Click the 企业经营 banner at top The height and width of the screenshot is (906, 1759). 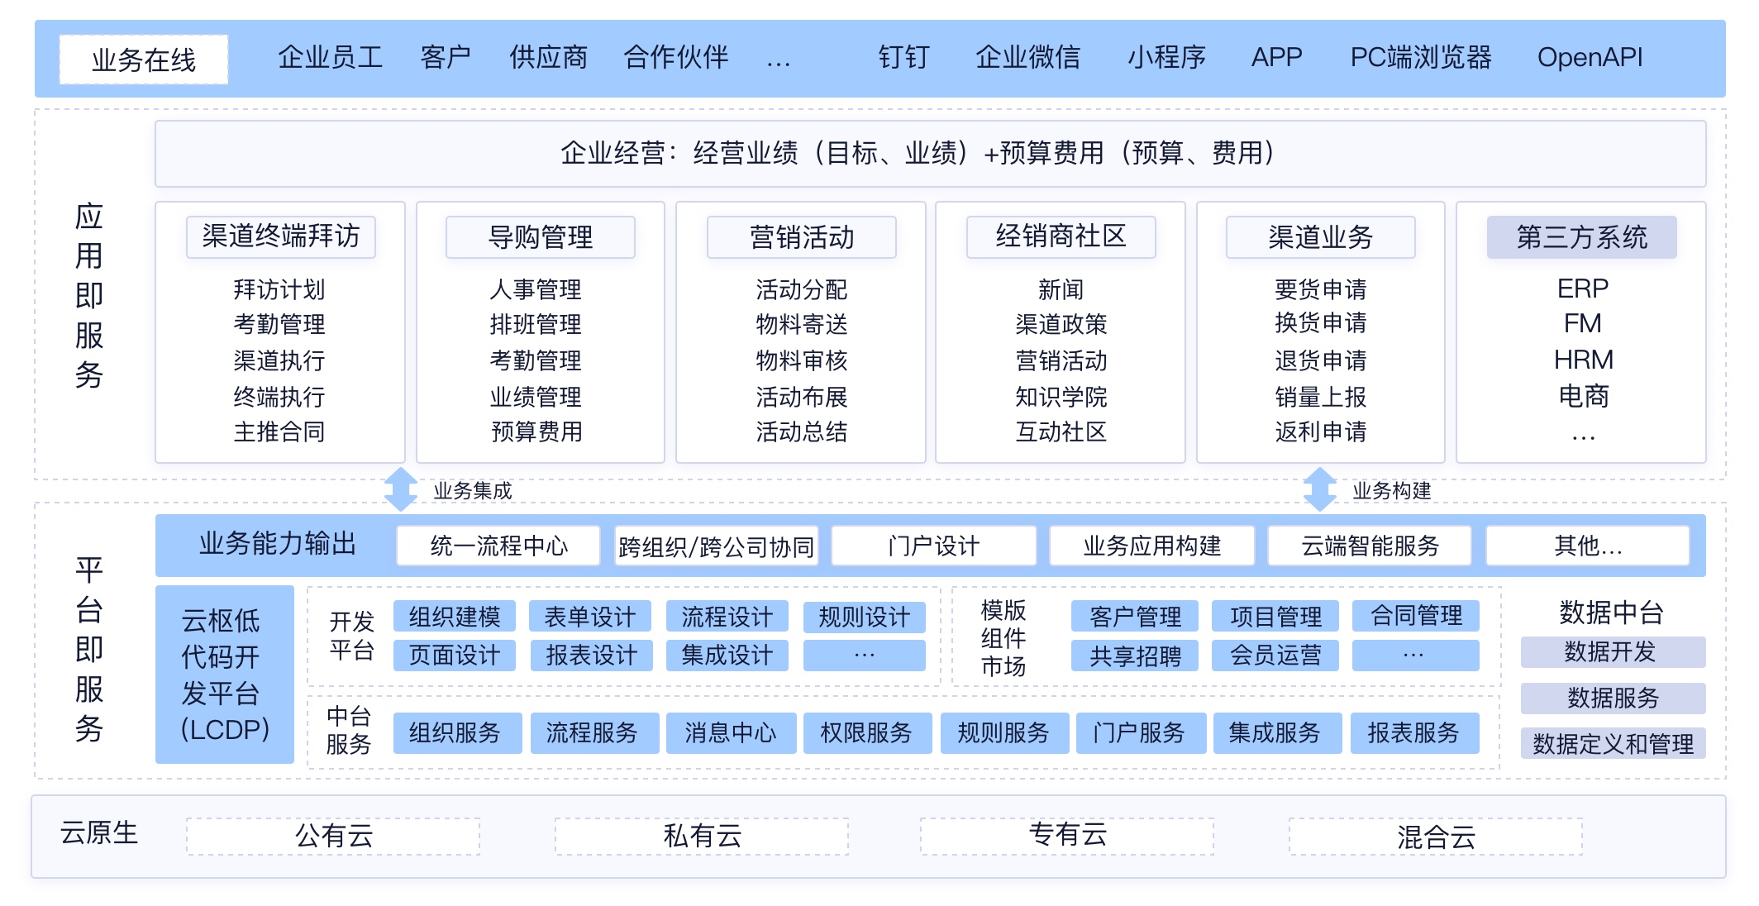pos(930,154)
